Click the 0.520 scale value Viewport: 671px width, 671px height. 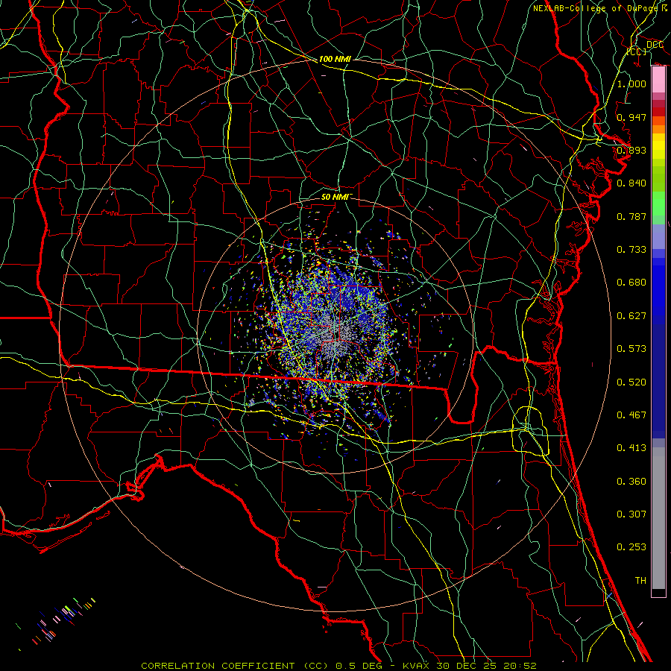631,382
